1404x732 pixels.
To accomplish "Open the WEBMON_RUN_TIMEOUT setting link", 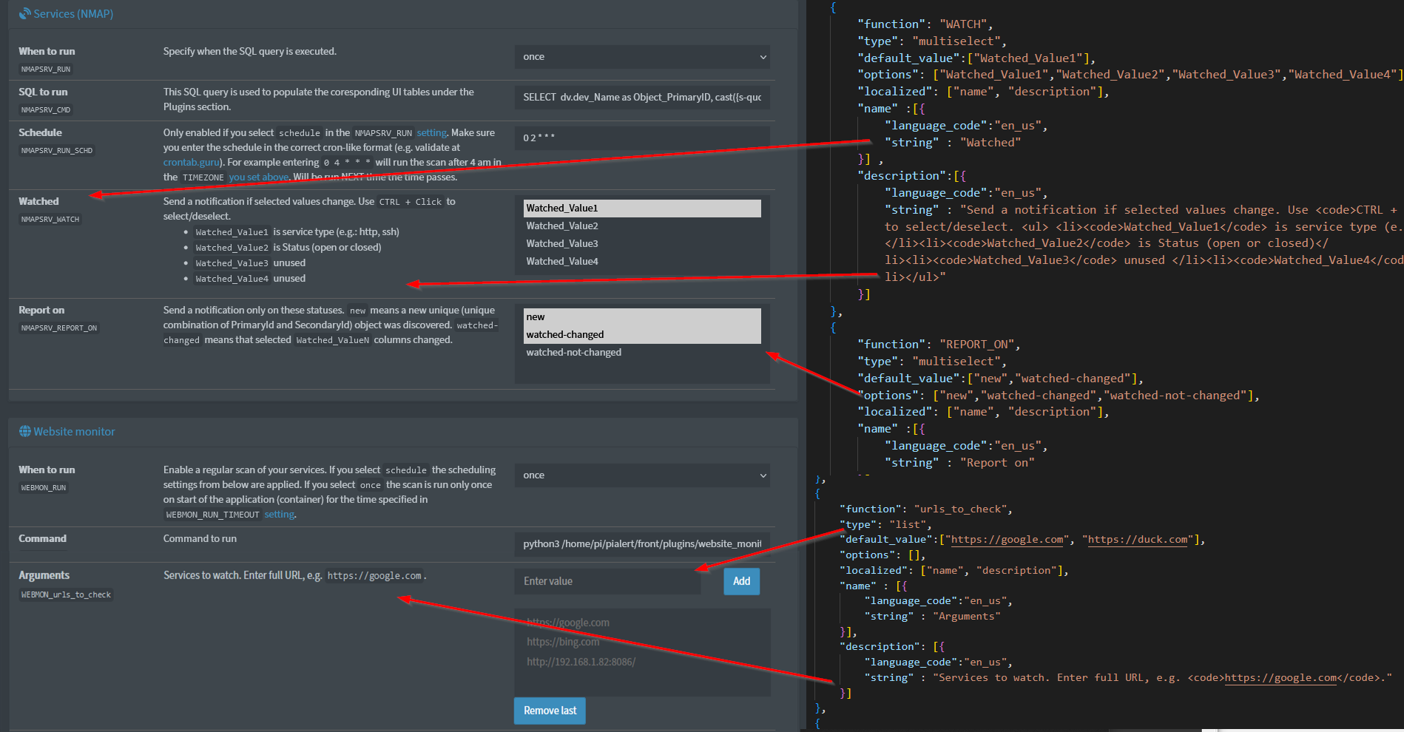I will tap(280, 515).
